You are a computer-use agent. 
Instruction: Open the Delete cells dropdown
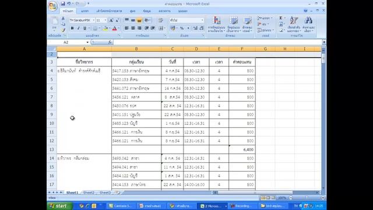pos(263,24)
